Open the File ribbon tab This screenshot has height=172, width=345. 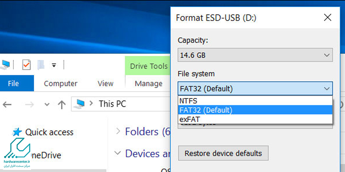[x=13, y=83]
